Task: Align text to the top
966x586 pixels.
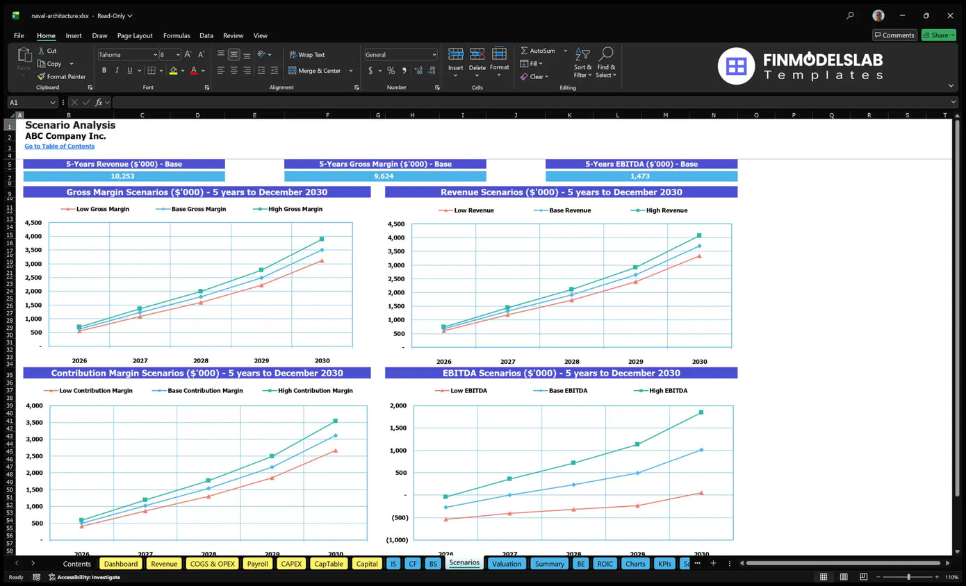Action: coord(220,54)
